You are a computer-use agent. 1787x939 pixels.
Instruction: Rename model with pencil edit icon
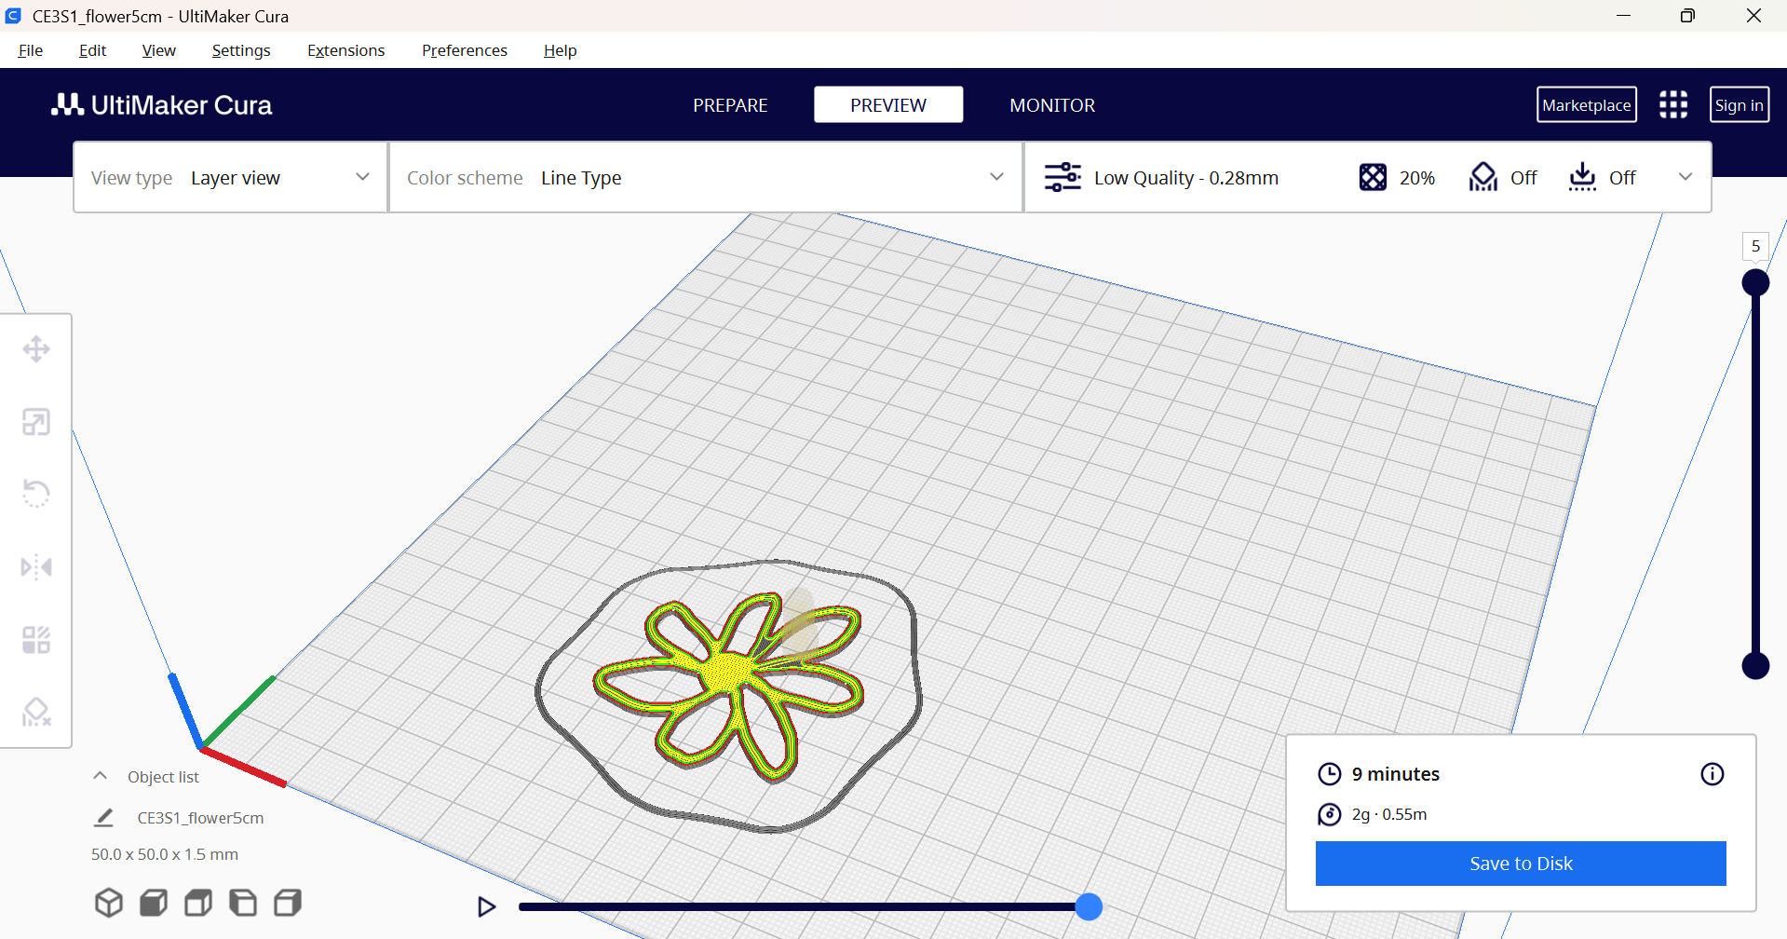104,818
